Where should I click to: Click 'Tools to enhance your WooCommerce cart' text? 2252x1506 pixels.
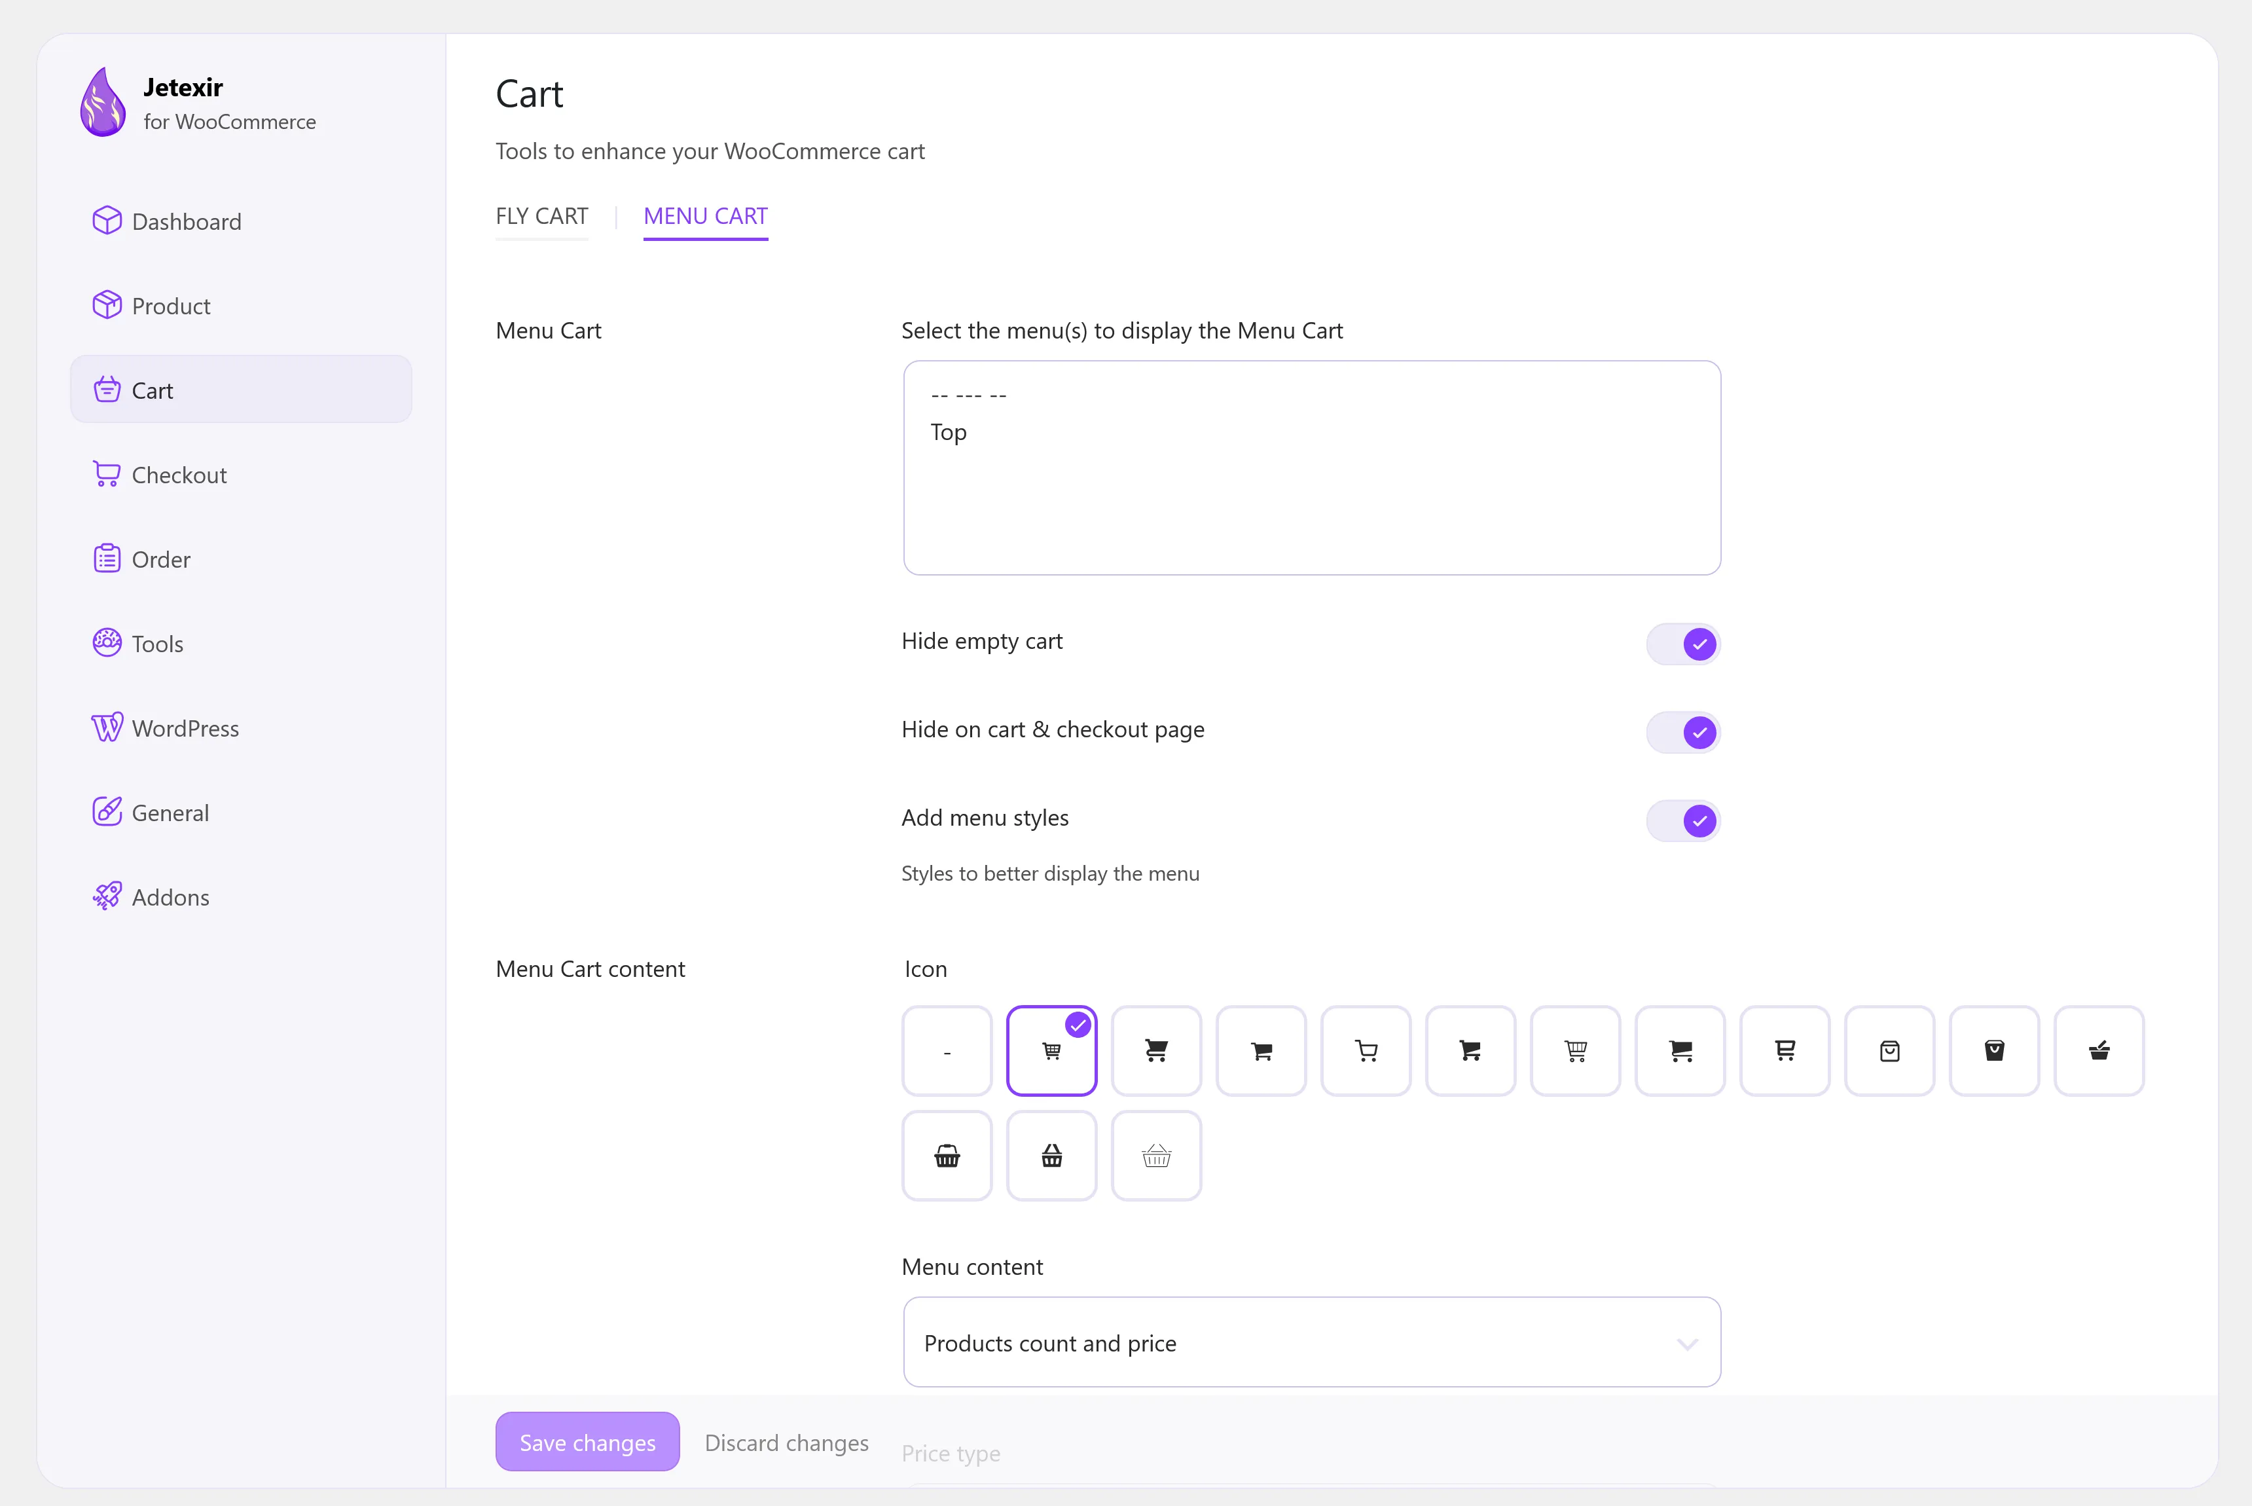click(710, 151)
